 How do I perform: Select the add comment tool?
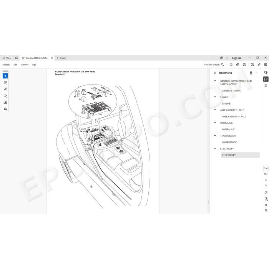5,83
